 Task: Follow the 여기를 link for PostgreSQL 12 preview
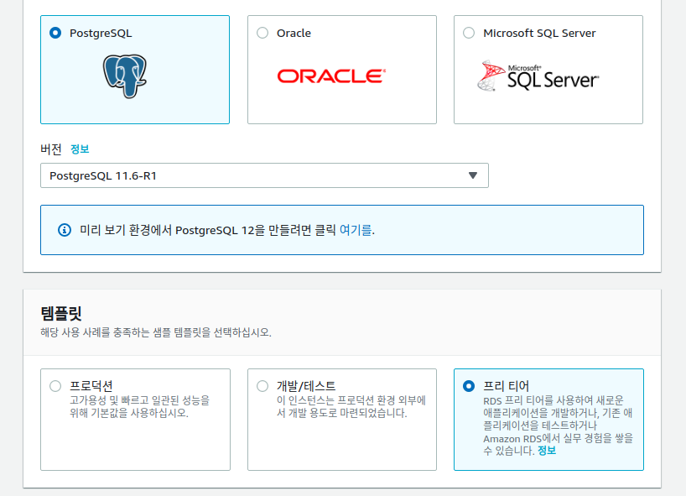[356, 230]
